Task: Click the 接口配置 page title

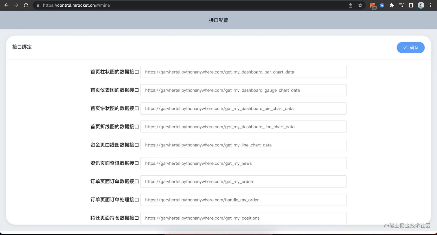Action: point(218,20)
